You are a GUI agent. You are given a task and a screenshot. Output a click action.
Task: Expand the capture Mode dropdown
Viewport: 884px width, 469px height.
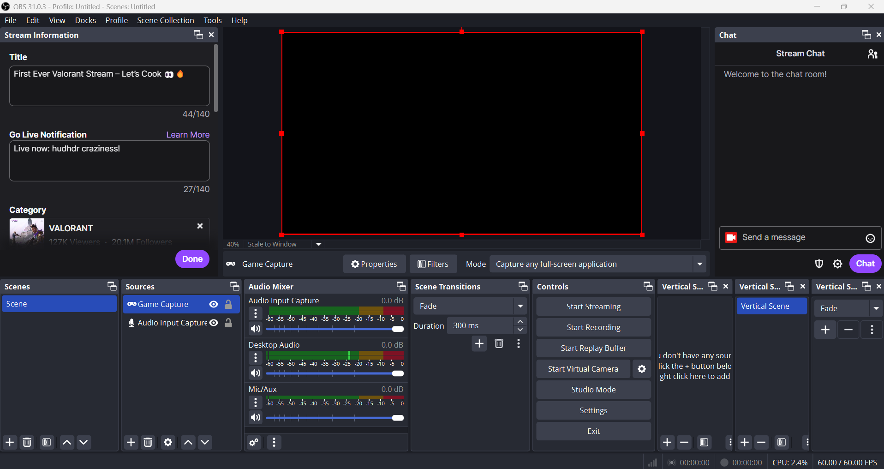699,264
